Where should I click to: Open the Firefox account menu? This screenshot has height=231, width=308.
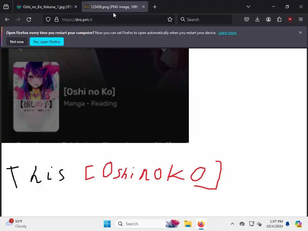pos(268,19)
